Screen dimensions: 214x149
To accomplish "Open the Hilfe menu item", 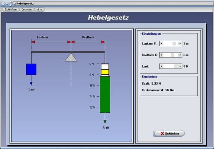I will click(39, 9).
